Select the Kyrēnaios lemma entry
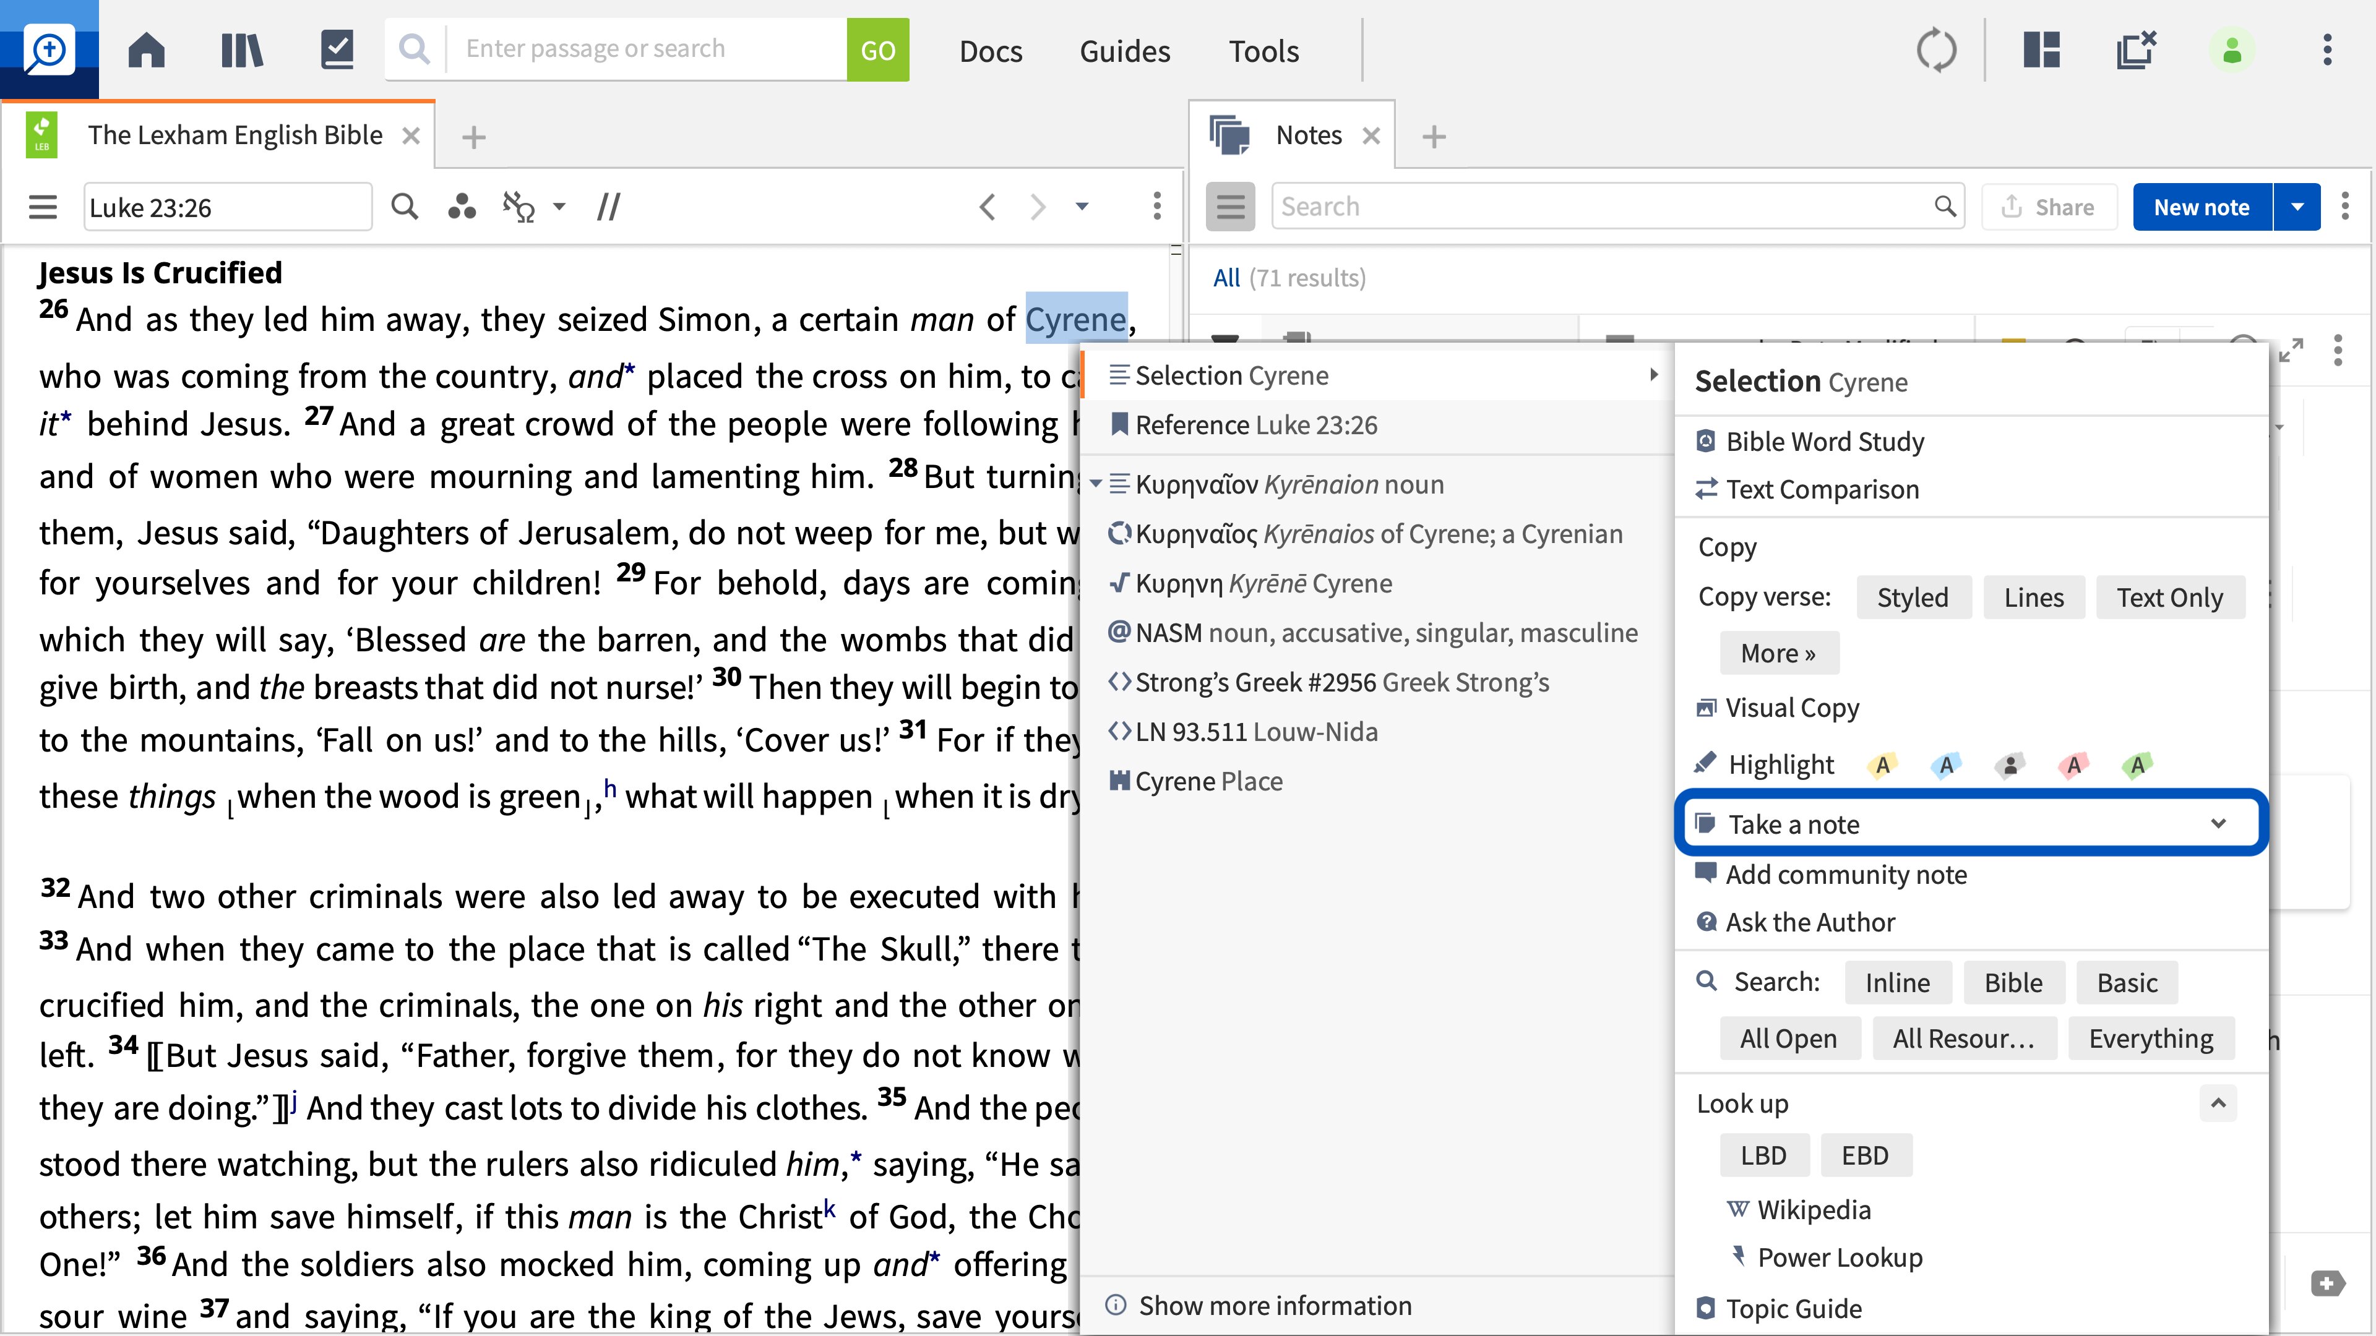The height and width of the screenshot is (1336, 2376). click(x=1376, y=534)
